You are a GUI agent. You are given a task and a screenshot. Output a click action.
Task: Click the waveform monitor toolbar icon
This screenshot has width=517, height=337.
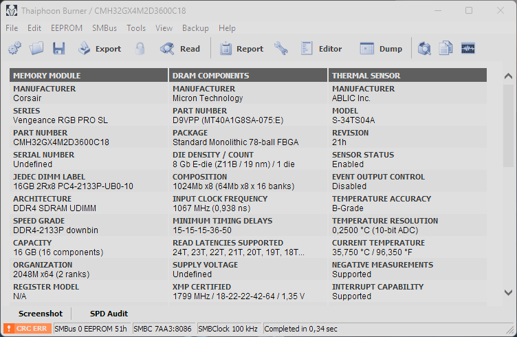pos(468,48)
